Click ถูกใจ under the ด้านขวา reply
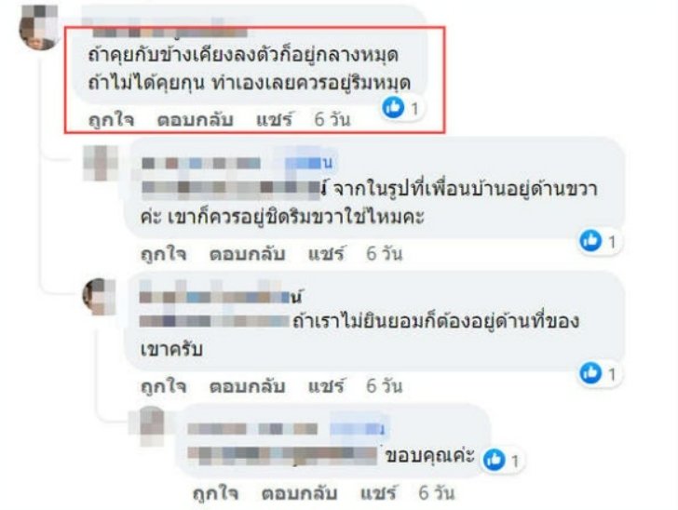 point(164,254)
